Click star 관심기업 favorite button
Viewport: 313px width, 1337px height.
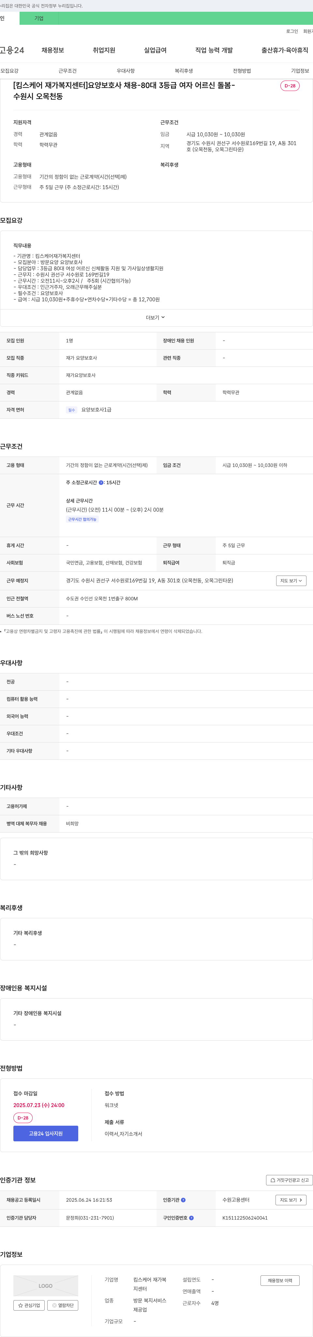click(29, 1305)
